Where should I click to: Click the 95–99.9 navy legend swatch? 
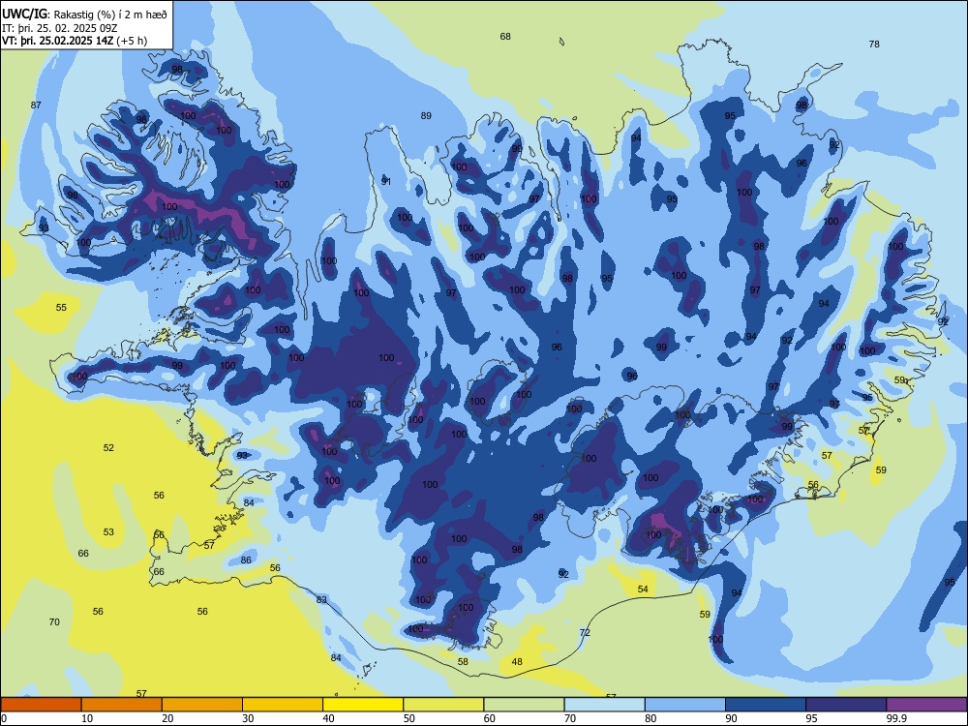[x=846, y=705]
